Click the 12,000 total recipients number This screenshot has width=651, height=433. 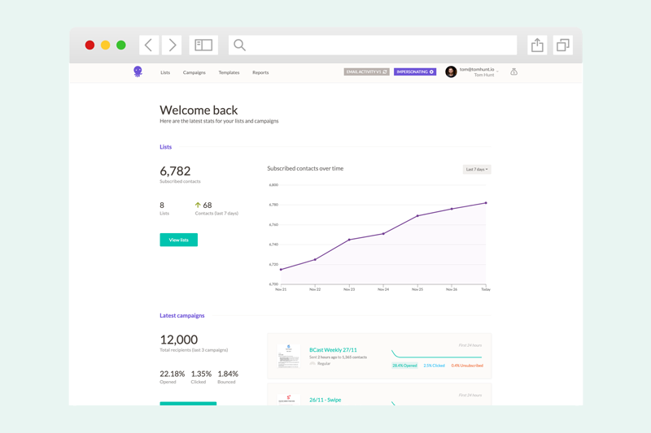[x=178, y=340]
